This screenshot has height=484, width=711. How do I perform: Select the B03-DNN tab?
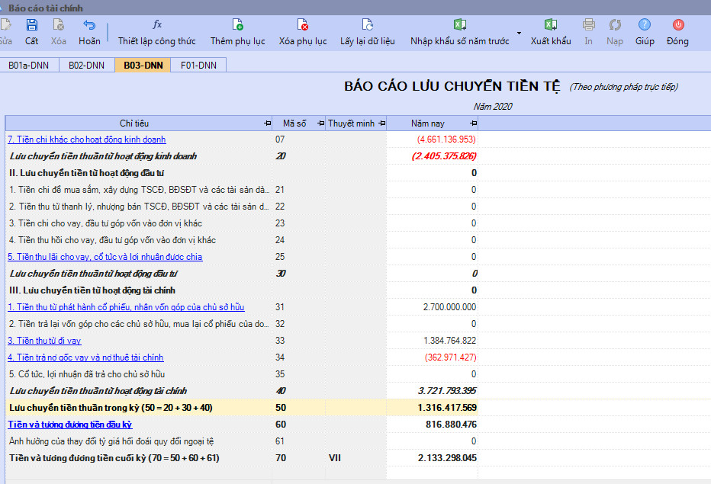click(143, 66)
